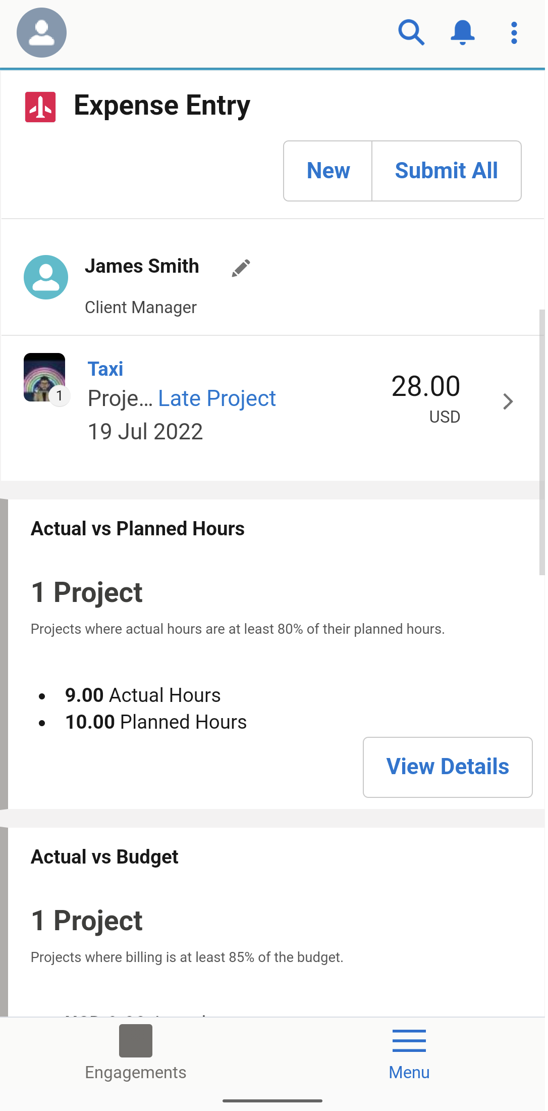Open notifications bell

coord(462,33)
